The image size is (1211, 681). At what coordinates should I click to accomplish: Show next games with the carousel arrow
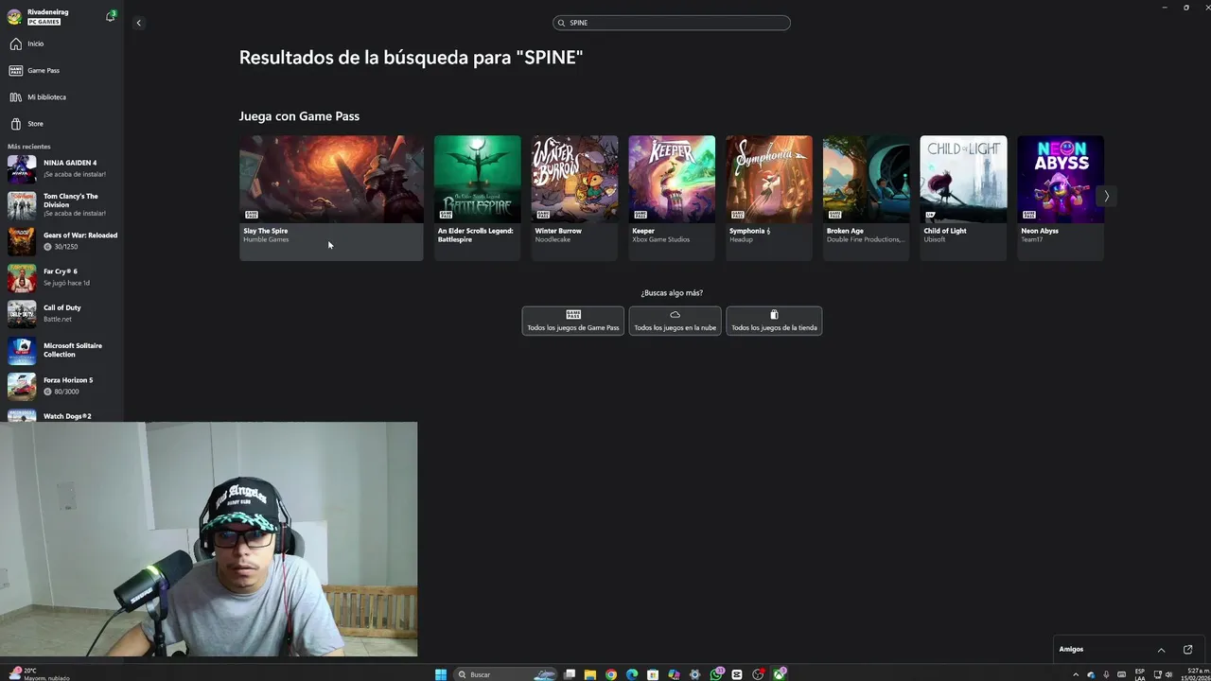tap(1106, 196)
